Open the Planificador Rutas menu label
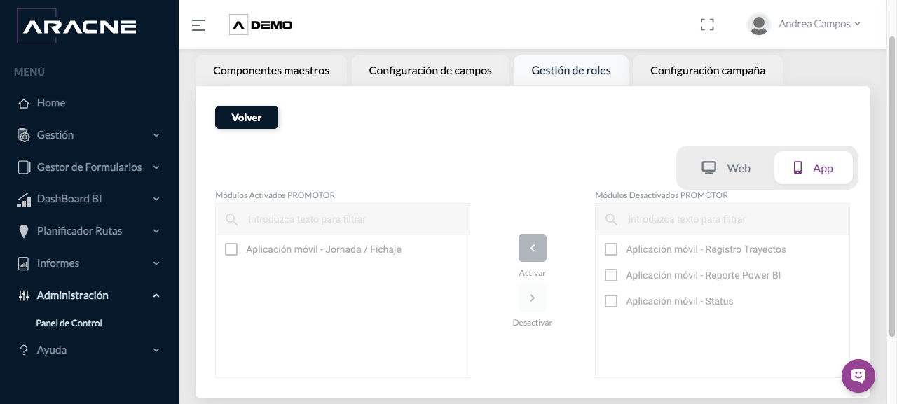 tap(79, 231)
